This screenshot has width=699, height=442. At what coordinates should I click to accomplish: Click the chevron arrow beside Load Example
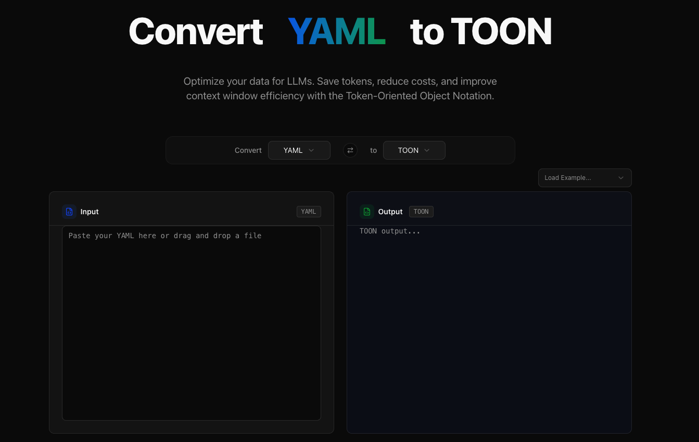(x=620, y=178)
